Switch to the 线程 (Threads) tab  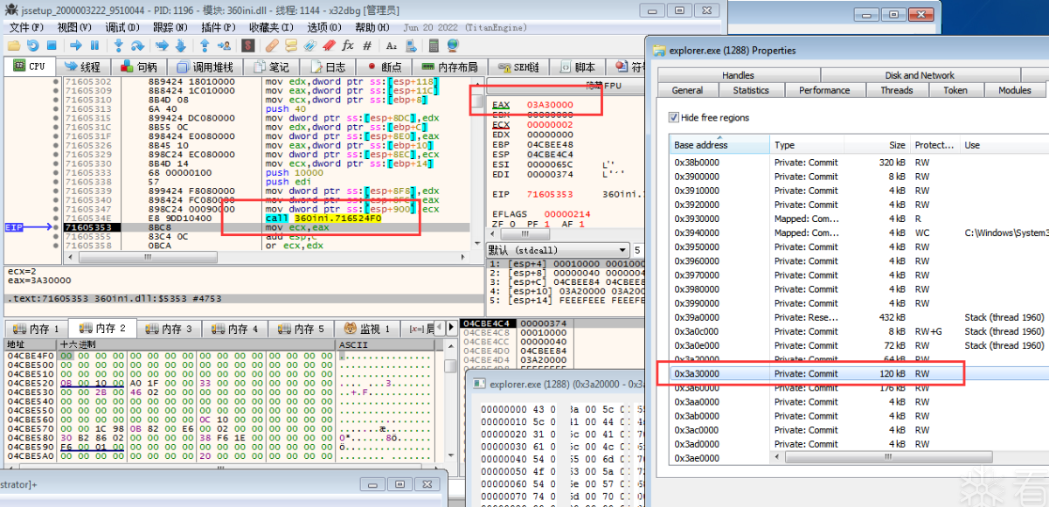(81, 66)
